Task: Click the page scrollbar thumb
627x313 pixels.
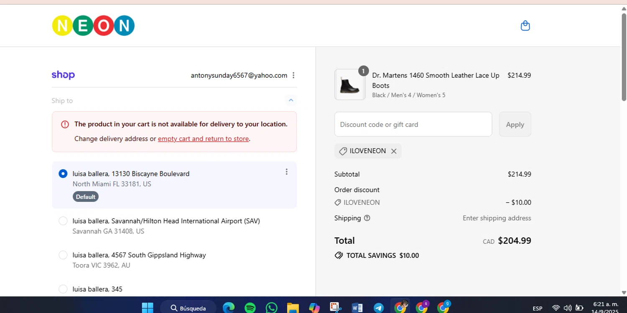Action: pos(624,56)
